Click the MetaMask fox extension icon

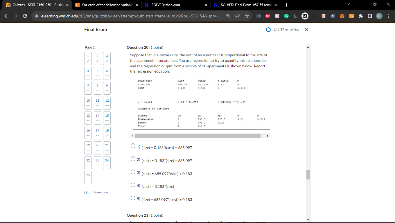[342, 16]
